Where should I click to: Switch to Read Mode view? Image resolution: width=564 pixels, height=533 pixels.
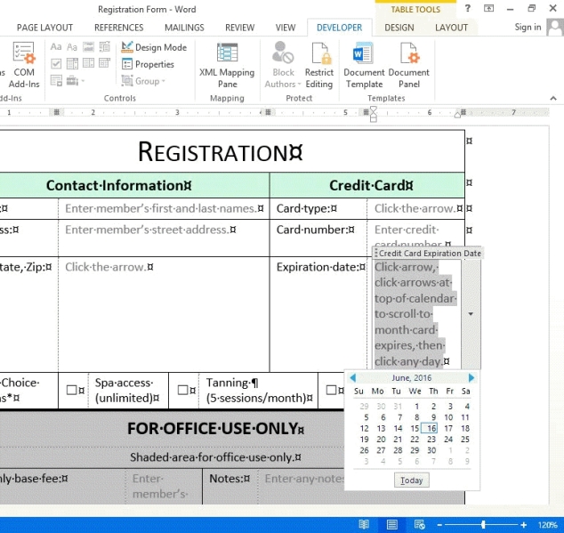coord(364,525)
